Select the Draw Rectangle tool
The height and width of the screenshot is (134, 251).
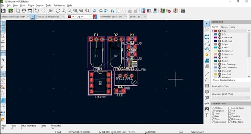[x=207, y=86]
